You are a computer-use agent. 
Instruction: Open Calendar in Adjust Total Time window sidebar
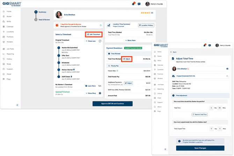159,65
